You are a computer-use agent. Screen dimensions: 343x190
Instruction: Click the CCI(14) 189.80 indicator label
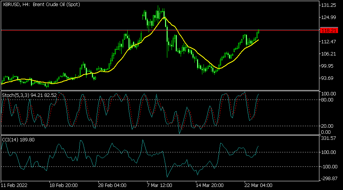(18, 139)
